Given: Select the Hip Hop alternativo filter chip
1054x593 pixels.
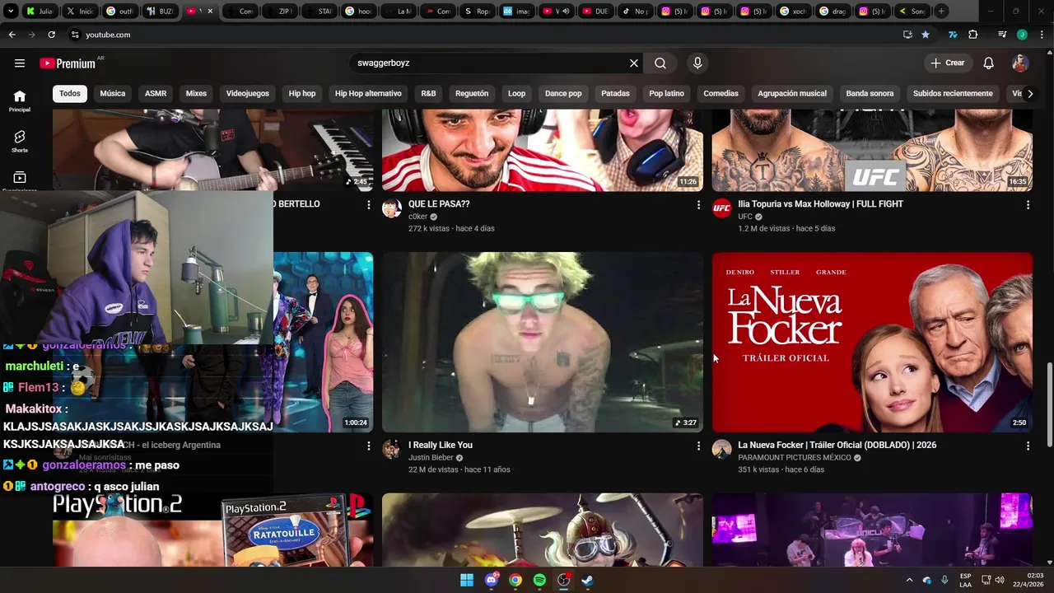Looking at the screenshot, I should pos(368,93).
